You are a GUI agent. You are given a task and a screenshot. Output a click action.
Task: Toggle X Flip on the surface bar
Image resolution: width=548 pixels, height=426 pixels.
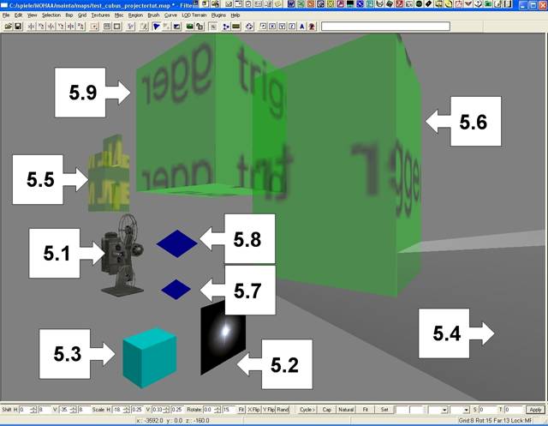tap(253, 410)
